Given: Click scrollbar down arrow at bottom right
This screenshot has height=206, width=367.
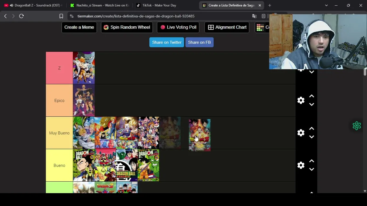Looking at the screenshot, I should pyautogui.click(x=365, y=191).
